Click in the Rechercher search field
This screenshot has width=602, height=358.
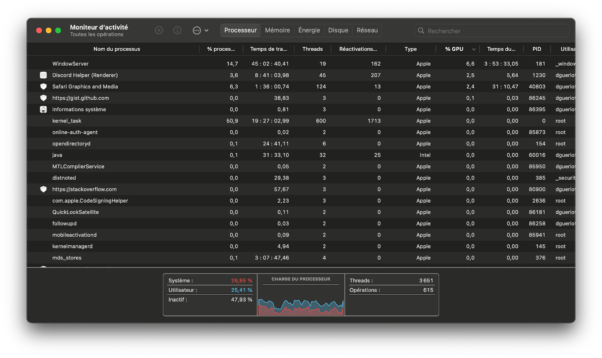[492, 31]
